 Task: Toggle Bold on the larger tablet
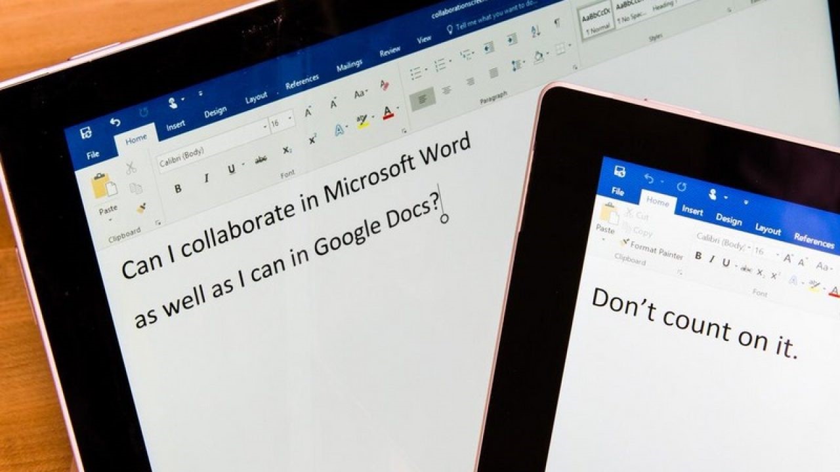[x=178, y=189]
